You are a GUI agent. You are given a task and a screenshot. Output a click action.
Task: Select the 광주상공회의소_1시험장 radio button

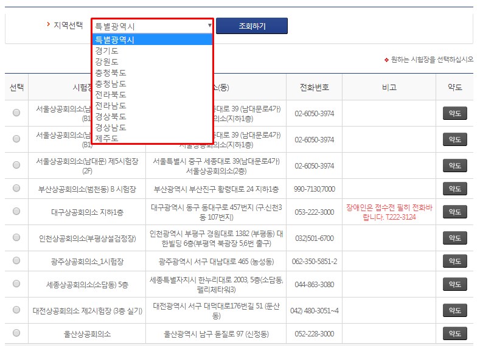pyautogui.click(x=16, y=260)
